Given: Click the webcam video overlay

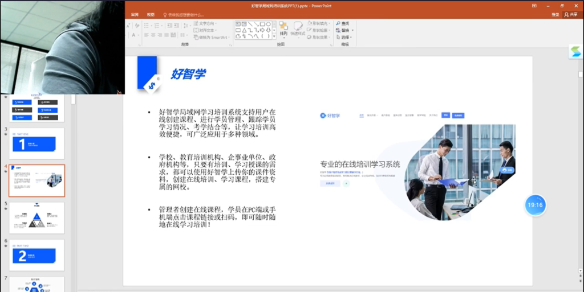Looking at the screenshot, I should tap(63, 47).
